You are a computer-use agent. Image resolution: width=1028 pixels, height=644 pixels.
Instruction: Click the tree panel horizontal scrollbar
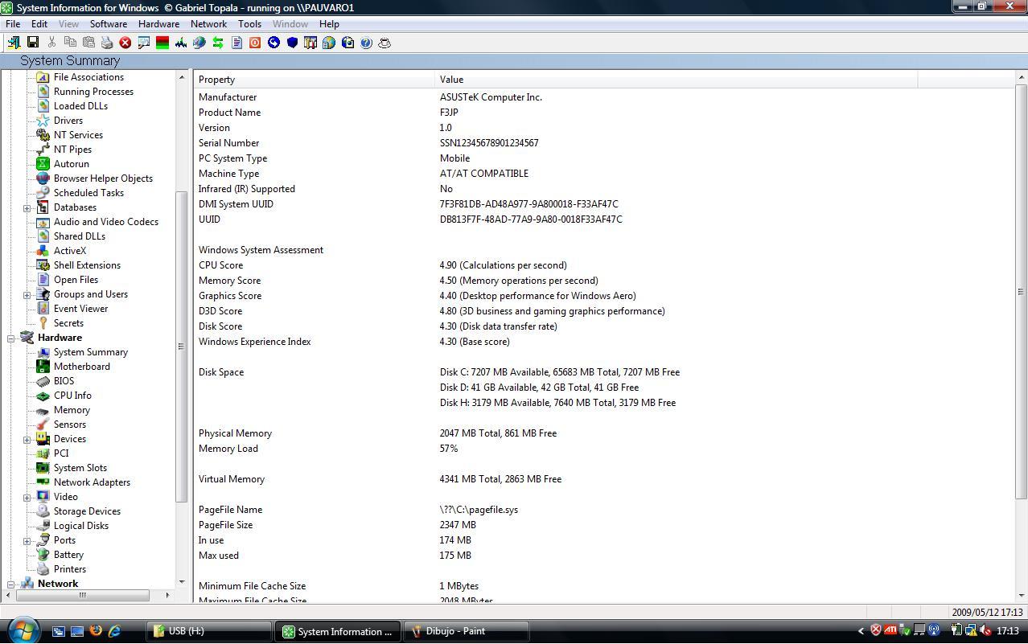pyautogui.click(x=82, y=595)
